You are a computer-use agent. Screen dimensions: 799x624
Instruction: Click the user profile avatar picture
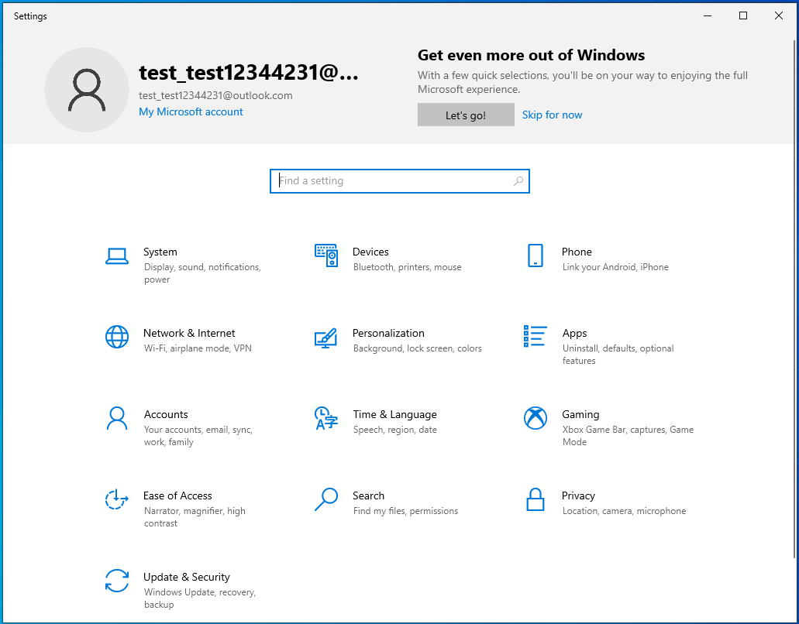[x=87, y=90]
